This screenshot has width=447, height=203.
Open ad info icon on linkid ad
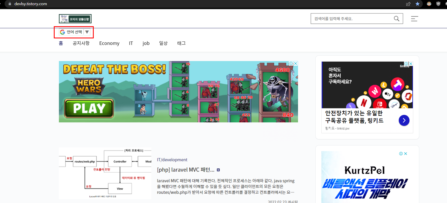click(406, 64)
